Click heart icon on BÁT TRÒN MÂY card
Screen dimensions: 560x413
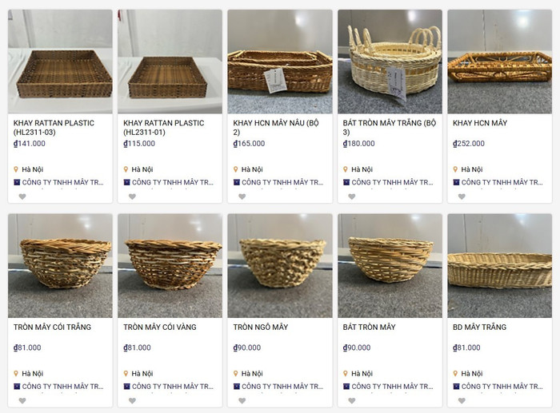pyautogui.click(x=351, y=400)
